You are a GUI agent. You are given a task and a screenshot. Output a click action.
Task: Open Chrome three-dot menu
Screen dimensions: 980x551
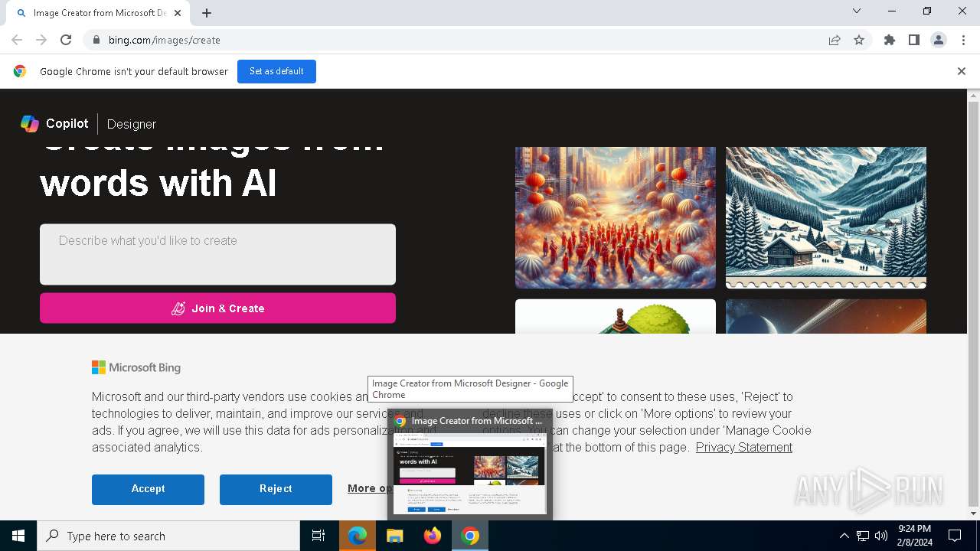pyautogui.click(x=963, y=40)
